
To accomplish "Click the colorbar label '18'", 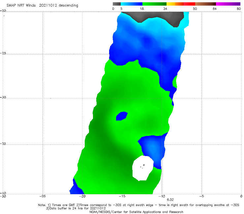I will coord(142,9).
